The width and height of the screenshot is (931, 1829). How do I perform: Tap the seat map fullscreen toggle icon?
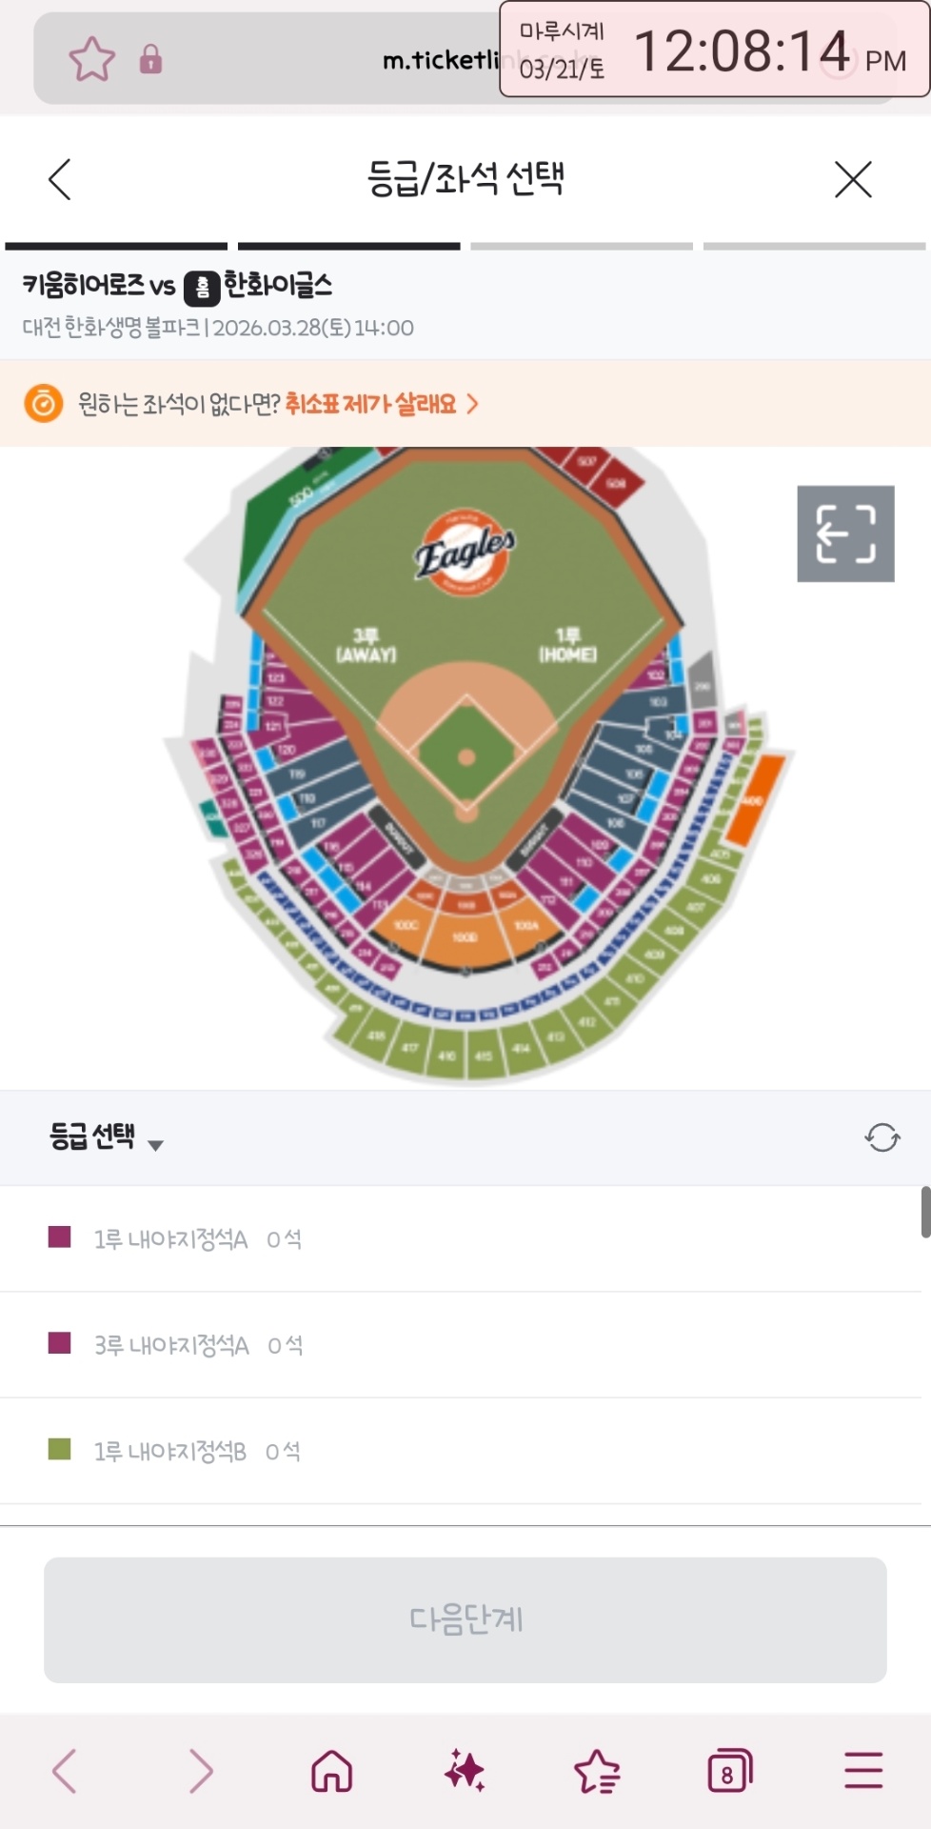[x=845, y=533]
